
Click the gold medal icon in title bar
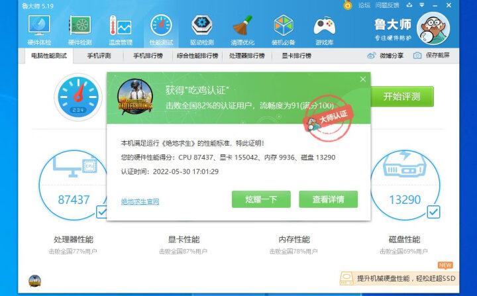tap(347, 5)
